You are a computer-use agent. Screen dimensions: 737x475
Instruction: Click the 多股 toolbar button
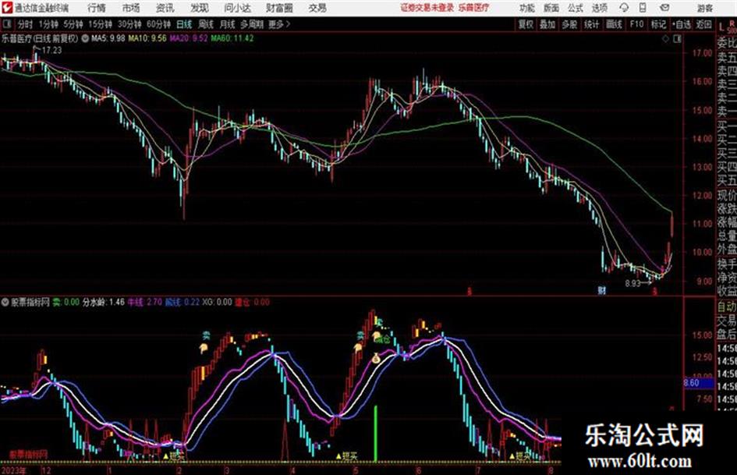click(x=569, y=24)
